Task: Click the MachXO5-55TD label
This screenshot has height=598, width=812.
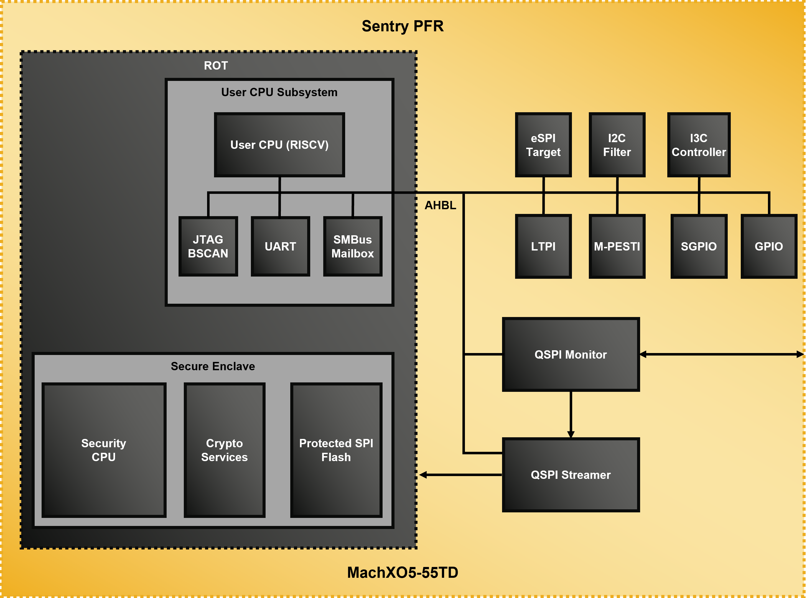Action: pyautogui.click(x=402, y=572)
